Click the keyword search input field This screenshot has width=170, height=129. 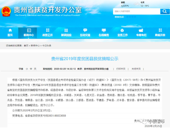coord(137,11)
